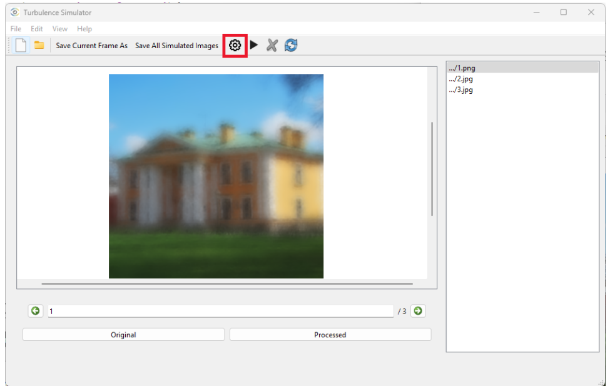The image size is (610, 388).
Task: Select .../2.jpg in file list
Action: (x=522, y=79)
